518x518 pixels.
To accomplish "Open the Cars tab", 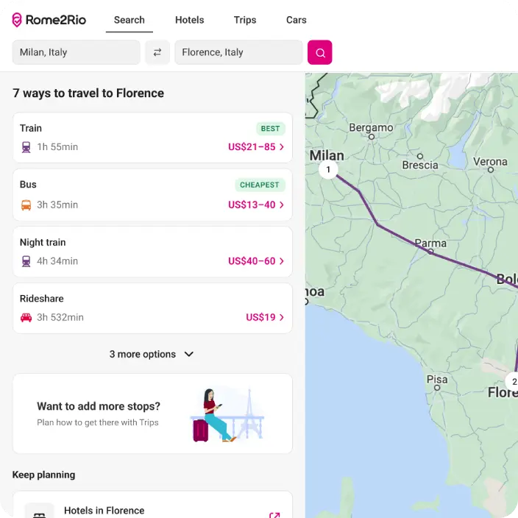I will (x=296, y=20).
